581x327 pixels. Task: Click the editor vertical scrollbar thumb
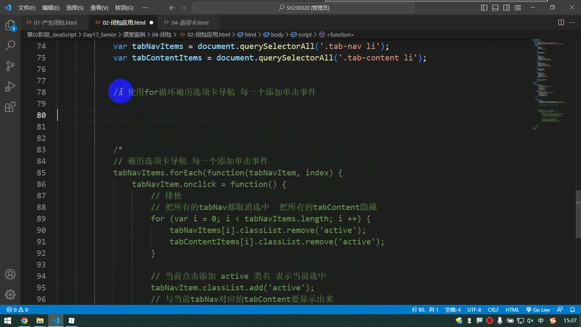click(x=578, y=214)
